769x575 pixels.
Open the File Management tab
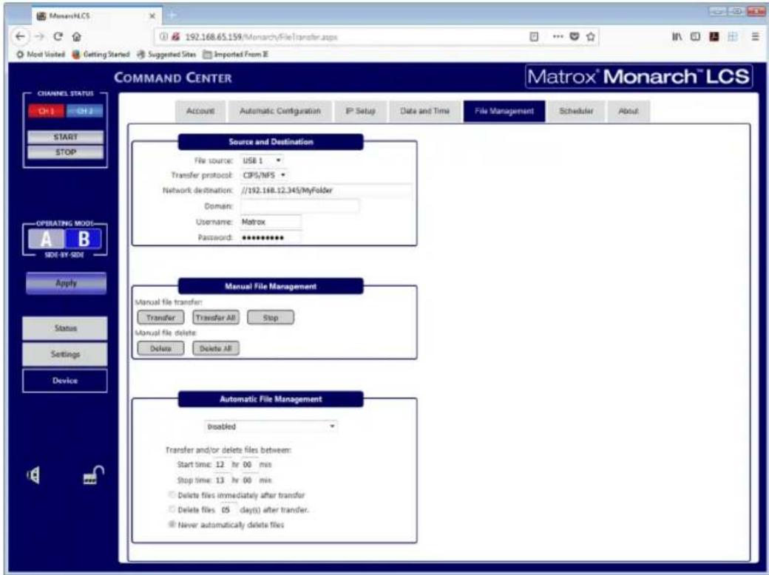click(504, 112)
